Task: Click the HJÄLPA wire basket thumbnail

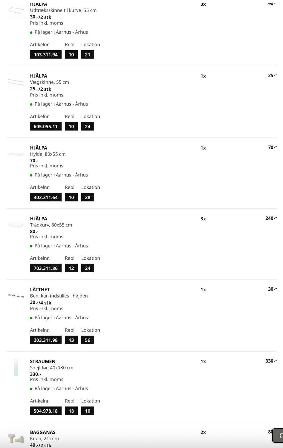Action: [16, 225]
